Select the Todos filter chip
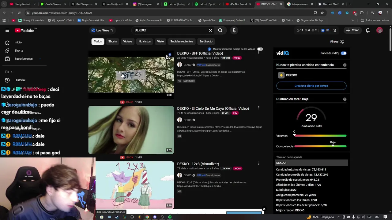Image resolution: width=392 pixels, height=220 pixels. (x=98, y=41)
